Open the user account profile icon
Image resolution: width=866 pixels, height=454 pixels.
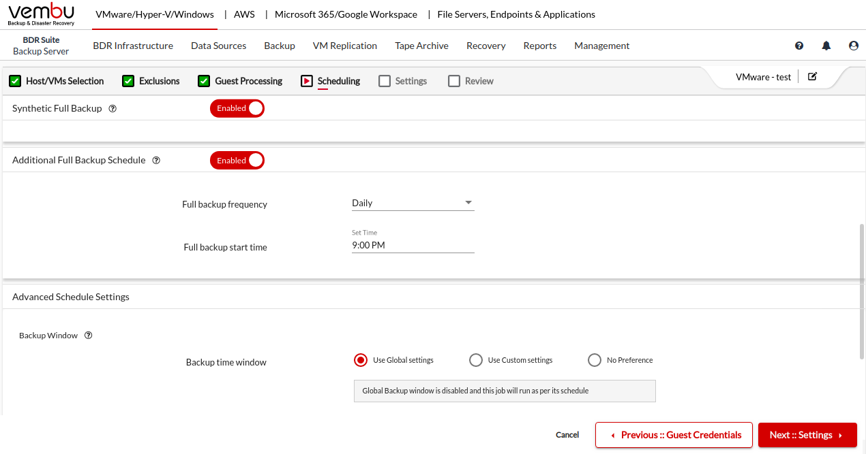click(x=854, y=46)
